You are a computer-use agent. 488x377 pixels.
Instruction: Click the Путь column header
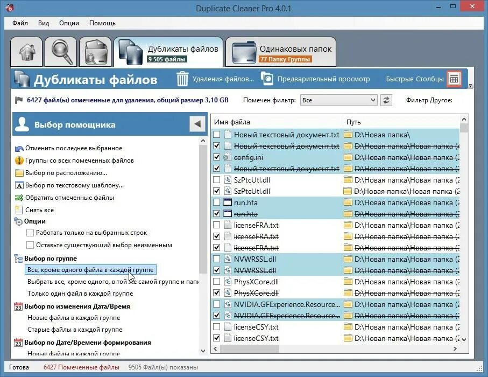[401, 122]
